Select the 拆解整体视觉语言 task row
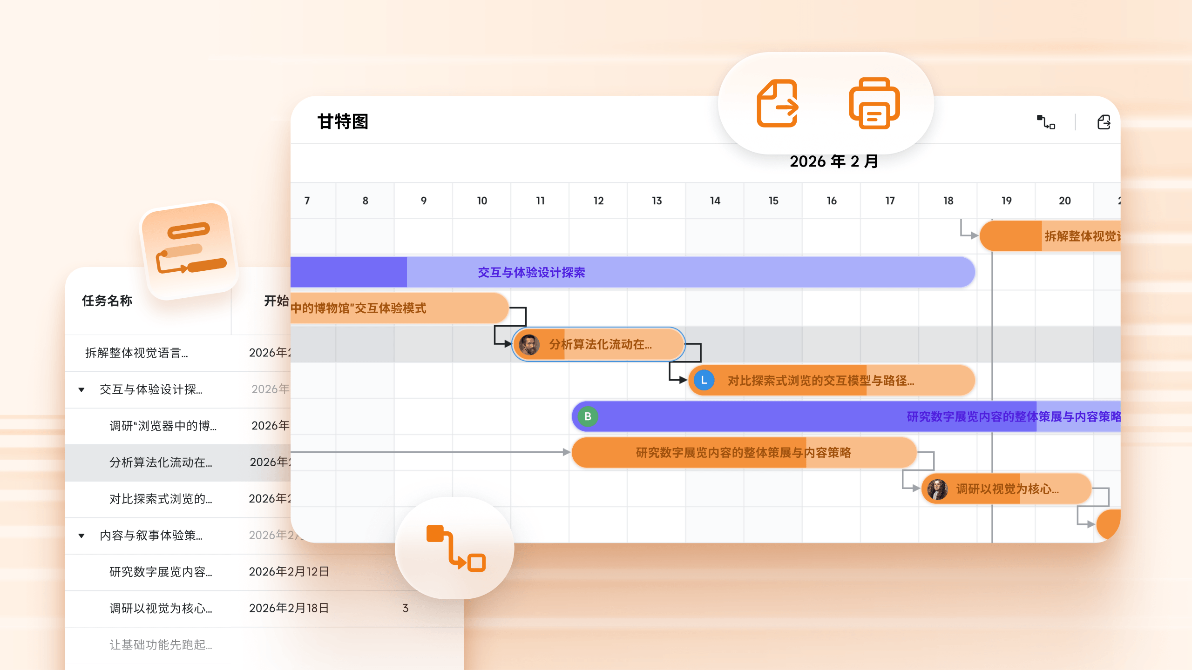 (x=136, y=353)
